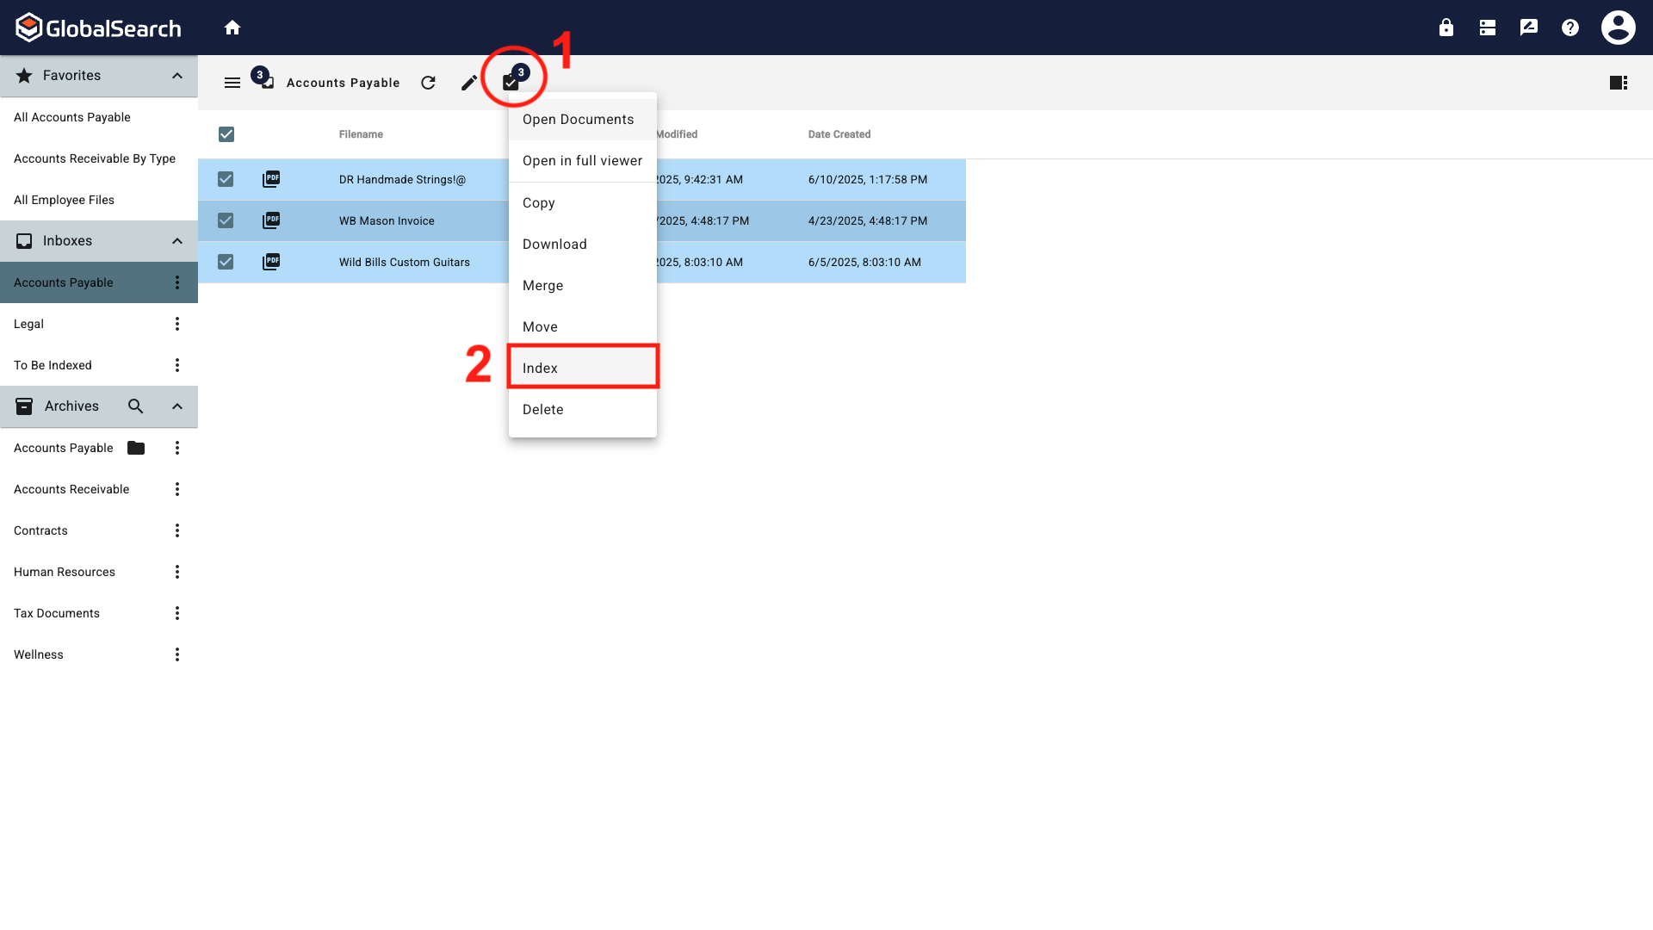Open the GlobalSearch home icon
The height and width of the screenshot is (930, 1653).
232,27
